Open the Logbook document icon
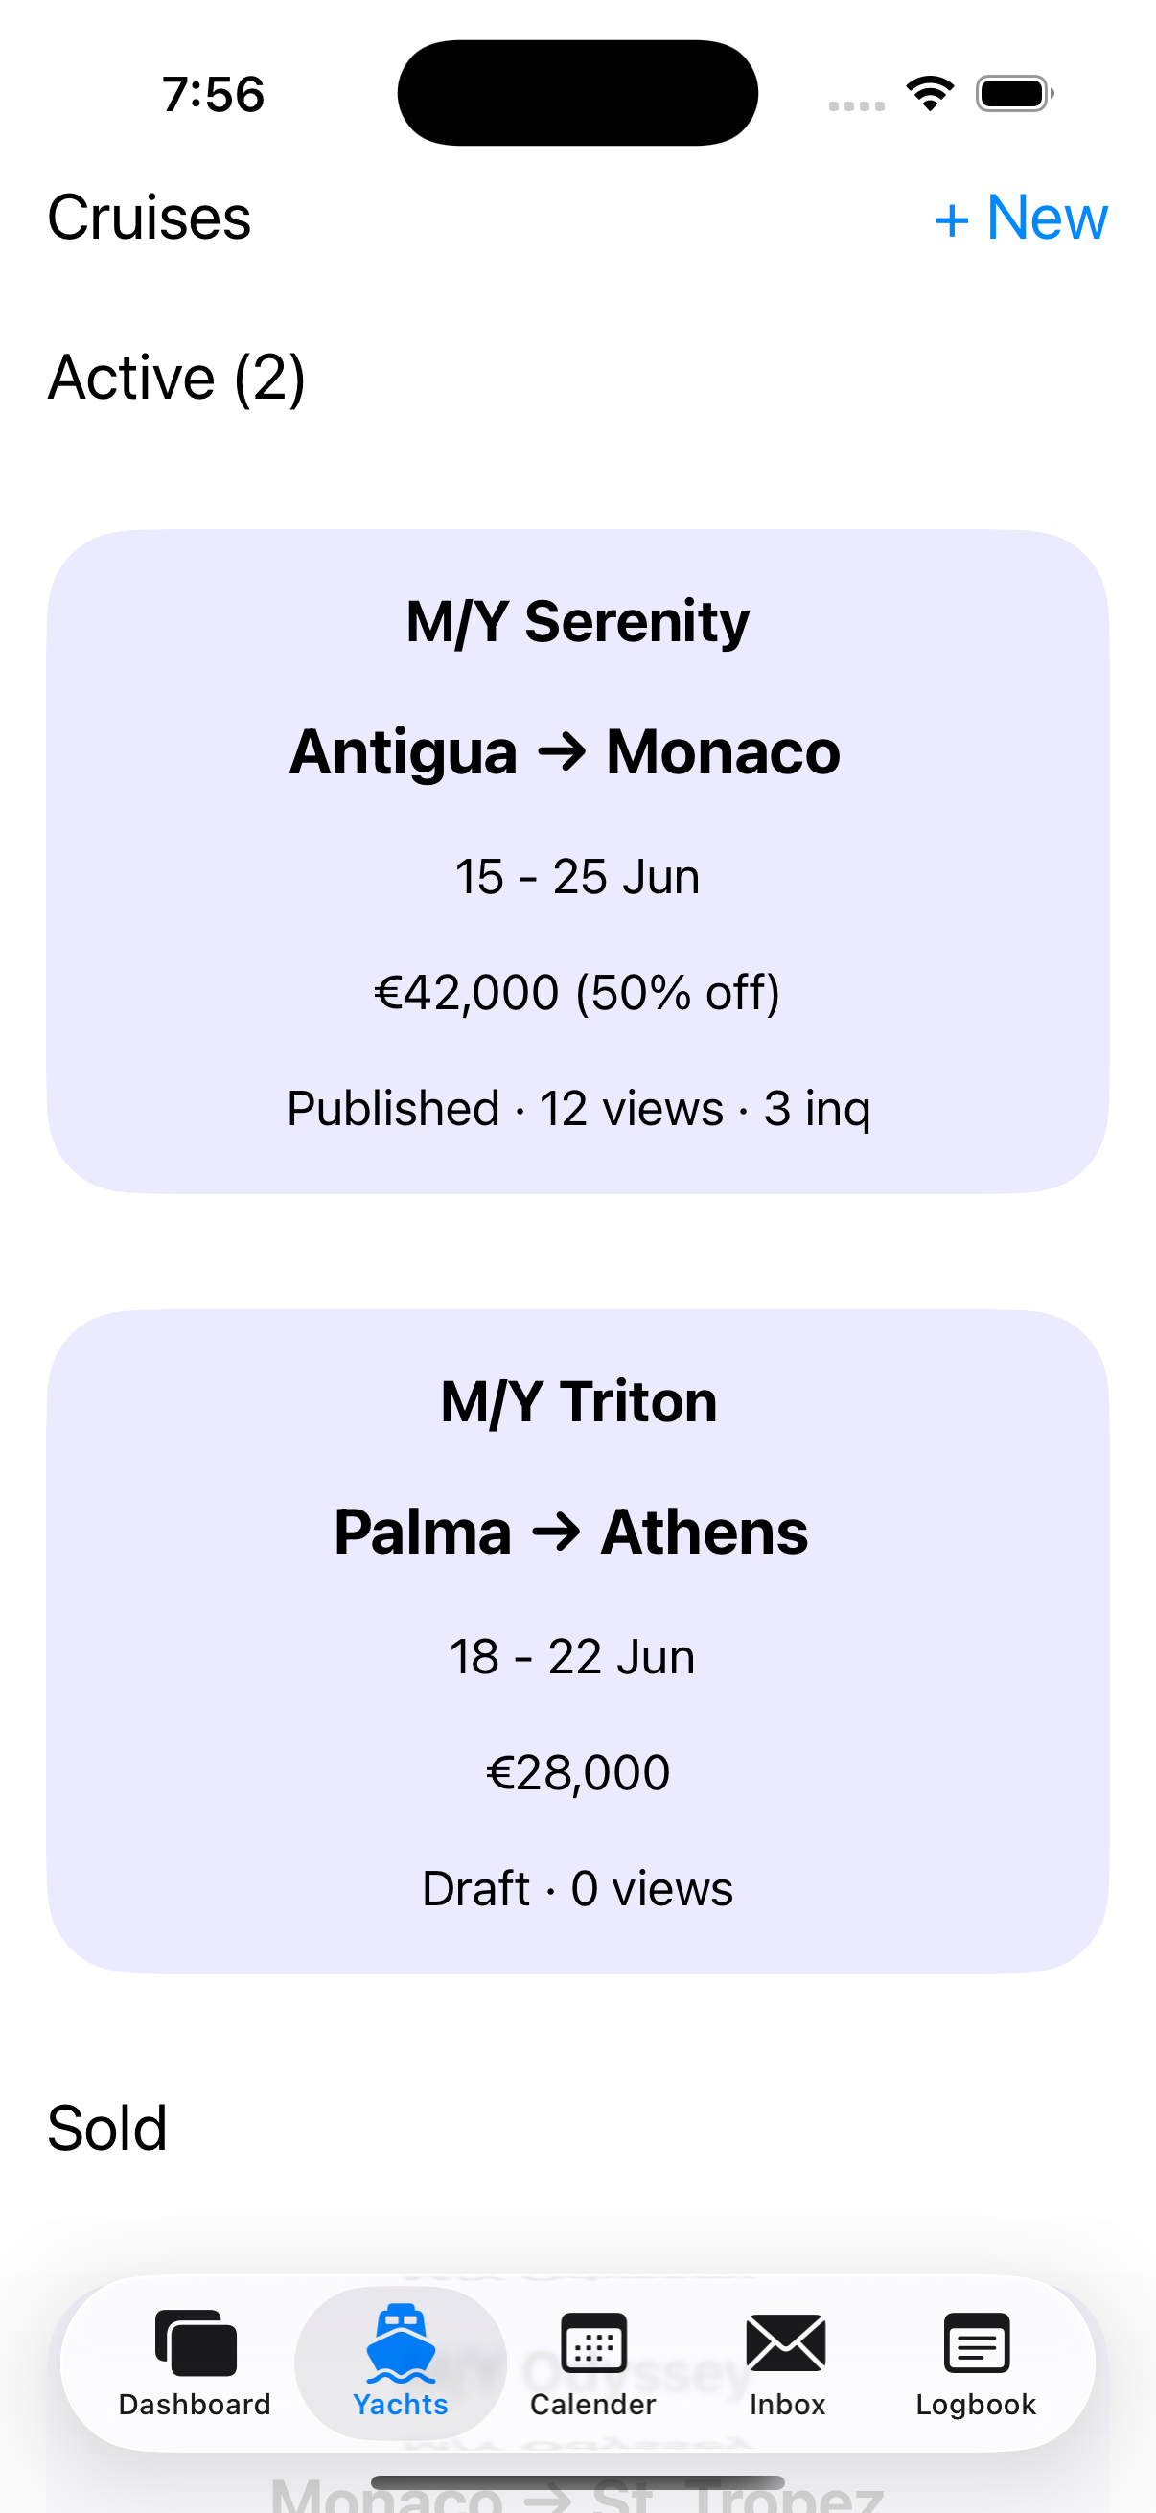 click(976, 2342)
